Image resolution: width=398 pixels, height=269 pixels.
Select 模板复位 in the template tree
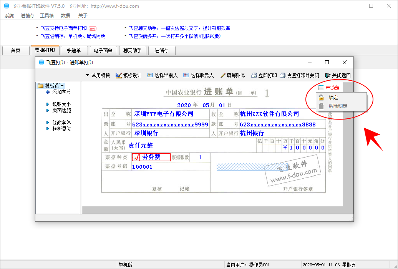(x=61, y=129)
